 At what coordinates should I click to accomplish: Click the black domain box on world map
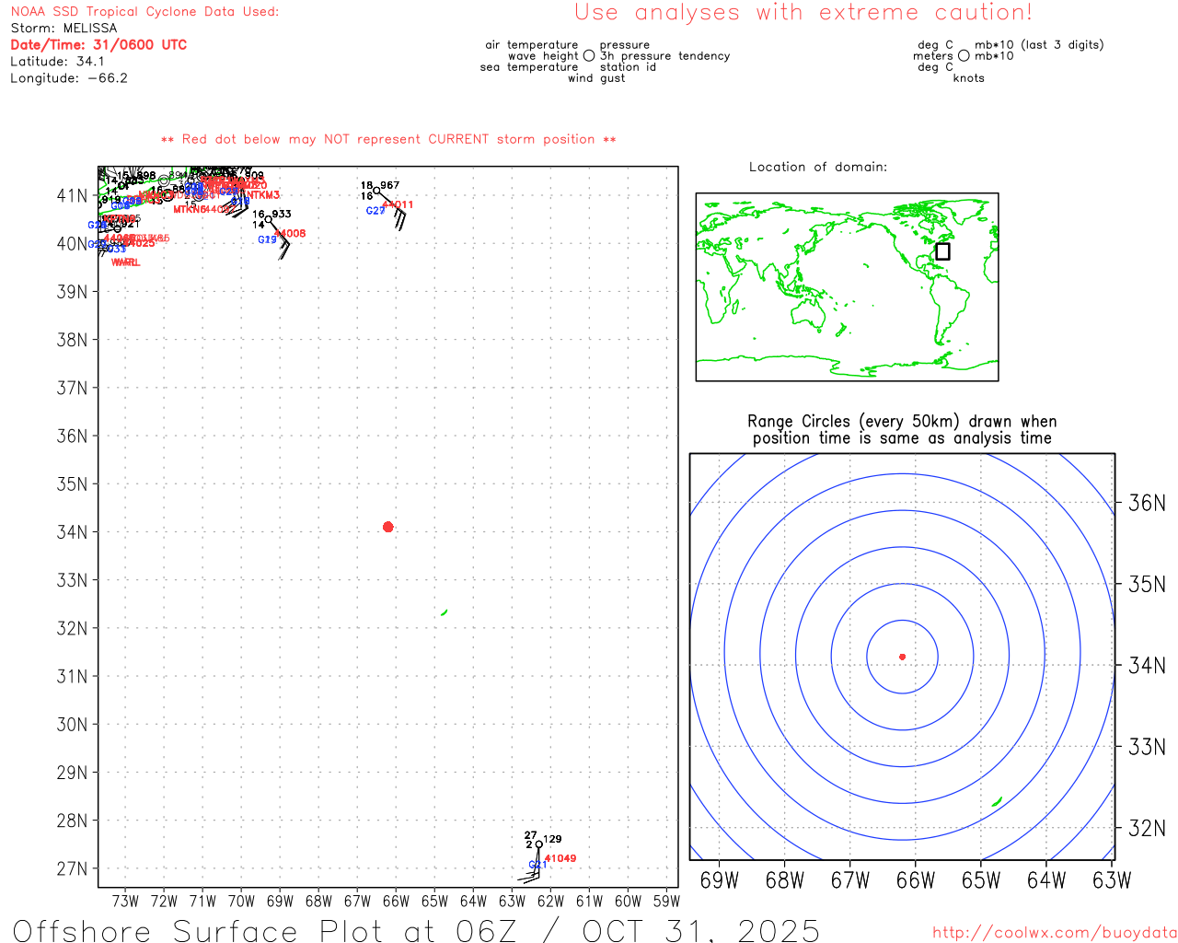(942, 251)
